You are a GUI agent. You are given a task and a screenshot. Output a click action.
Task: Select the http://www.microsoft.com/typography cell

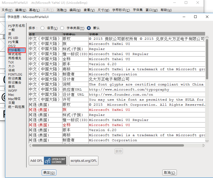coord(147,89)
